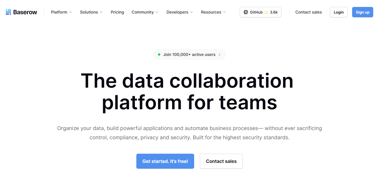Click the "Get started. It's free!" button
Image resolution: width=379 pixels, height=173 pixels.
(165, 161)
